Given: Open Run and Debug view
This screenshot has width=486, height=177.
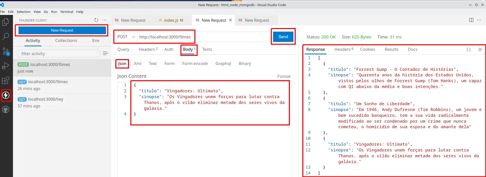Looking at the screenshot, I should coord(6,66).
